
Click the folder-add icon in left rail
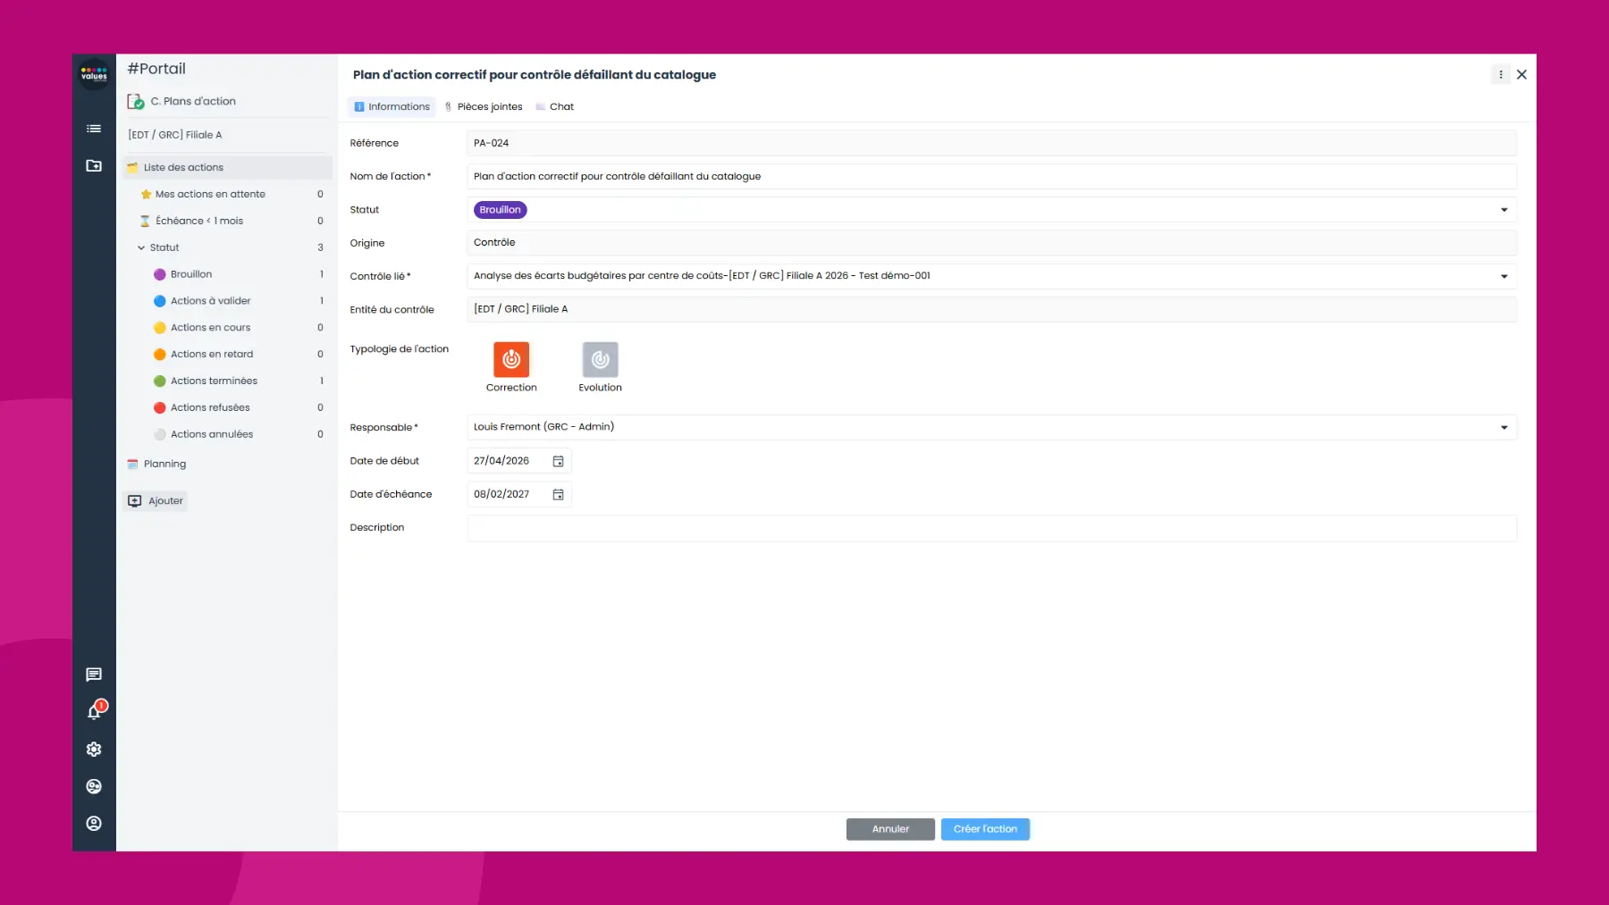pyautogui.click(x=94, y=165)
